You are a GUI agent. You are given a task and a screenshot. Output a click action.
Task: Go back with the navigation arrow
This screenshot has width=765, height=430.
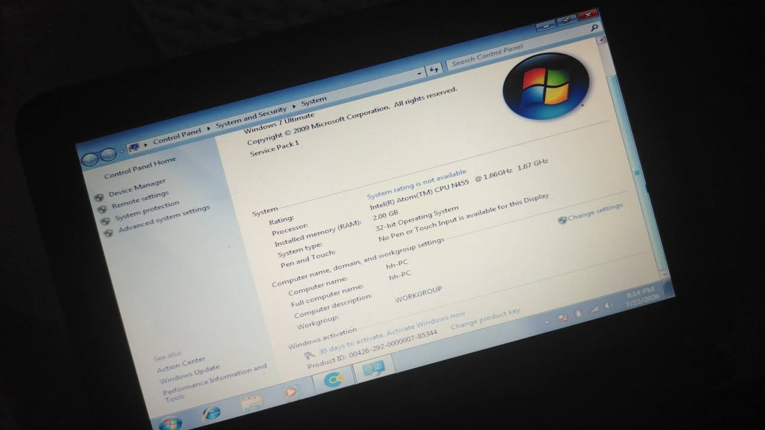click(x=90, y=160)
